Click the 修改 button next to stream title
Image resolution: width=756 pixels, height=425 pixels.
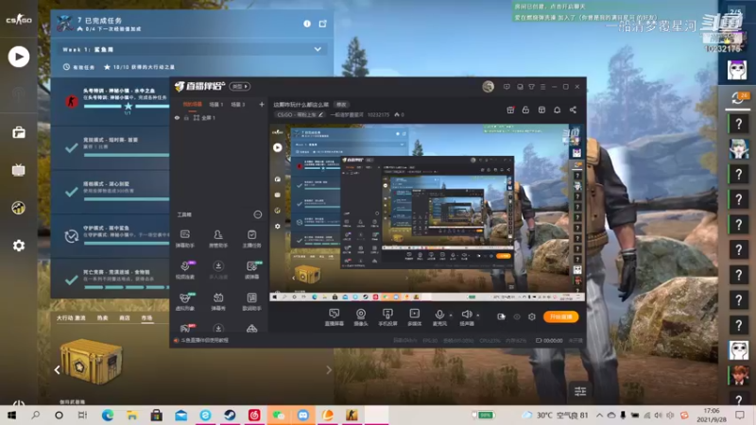coord(341,105)
